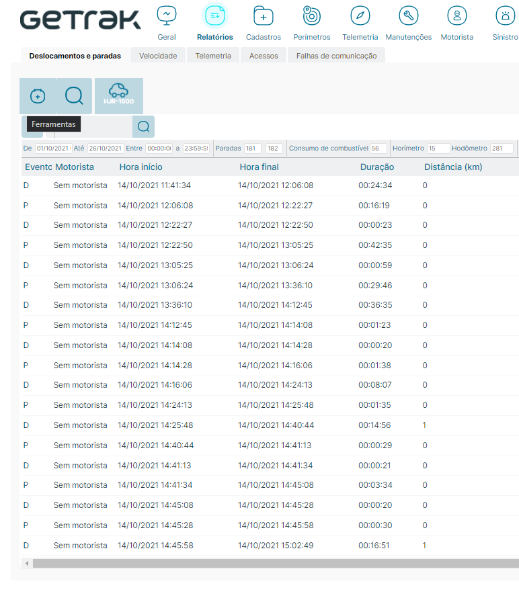Select row starting 14/10/2021 12:06:08

[270, 206]
